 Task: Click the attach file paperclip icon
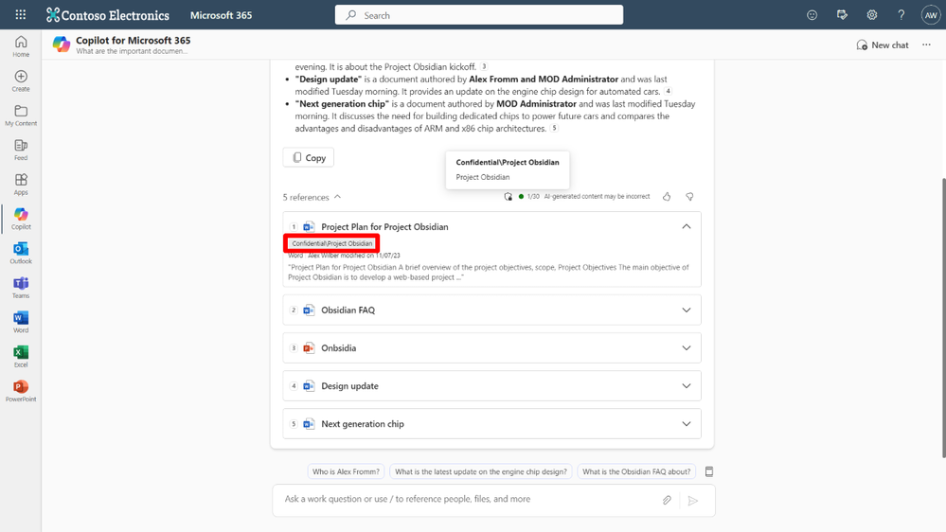click(x=667, y=500)
